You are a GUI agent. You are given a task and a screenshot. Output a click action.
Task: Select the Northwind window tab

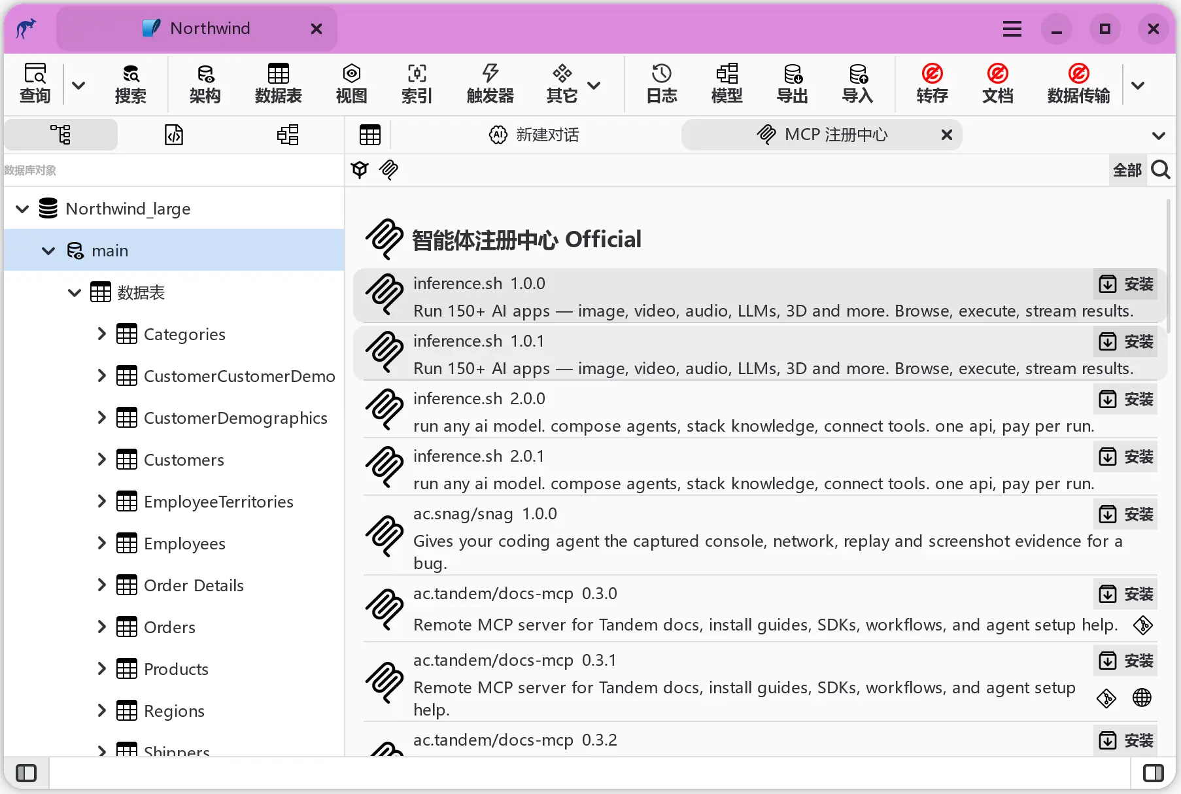197,29
